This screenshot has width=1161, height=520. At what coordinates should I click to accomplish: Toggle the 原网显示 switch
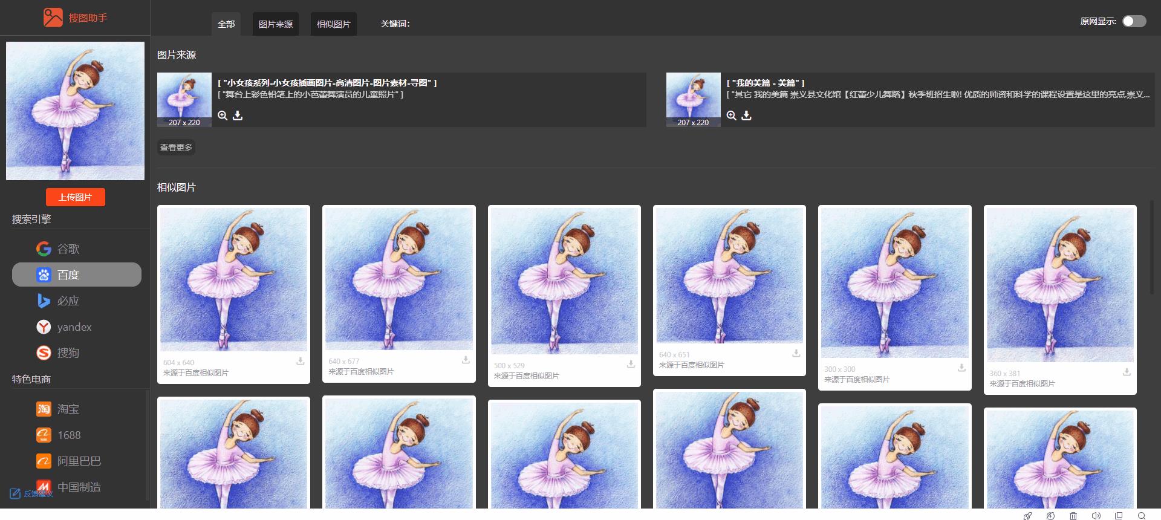(x=1134, y=21)
